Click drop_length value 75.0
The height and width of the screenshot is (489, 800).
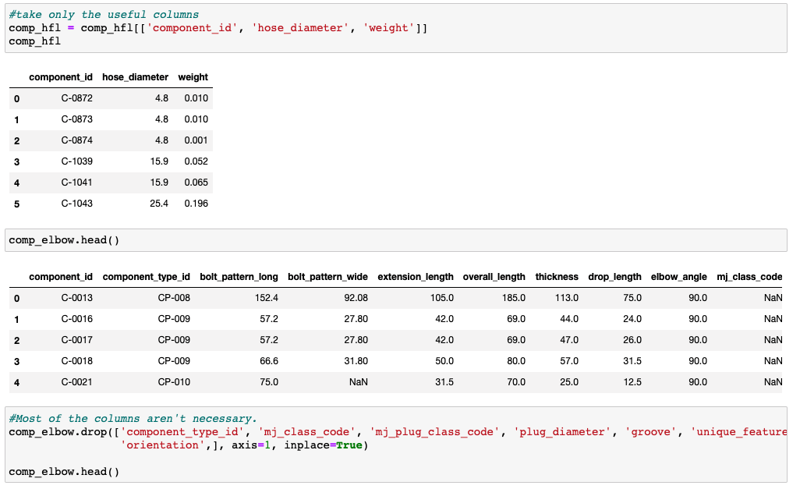632,298
